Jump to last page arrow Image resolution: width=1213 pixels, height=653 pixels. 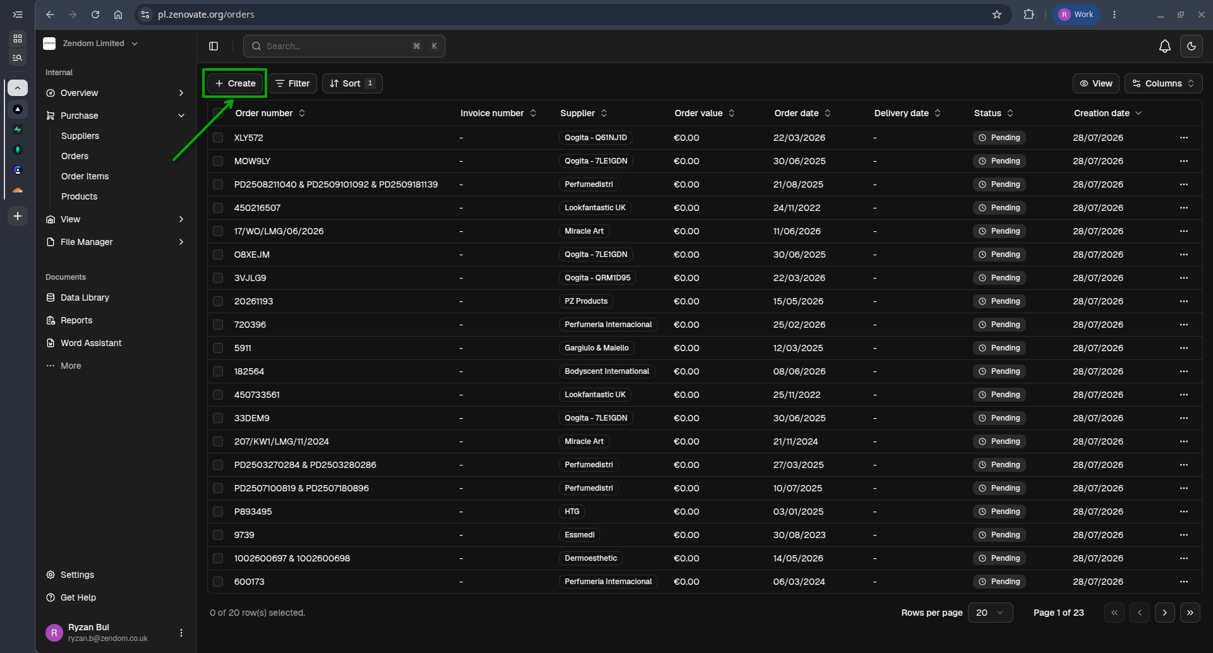(x=1190, y=613)
